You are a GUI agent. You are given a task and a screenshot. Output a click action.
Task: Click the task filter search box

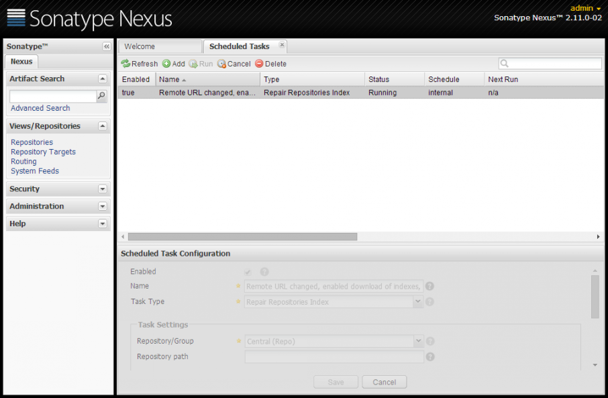pos(550,63)
